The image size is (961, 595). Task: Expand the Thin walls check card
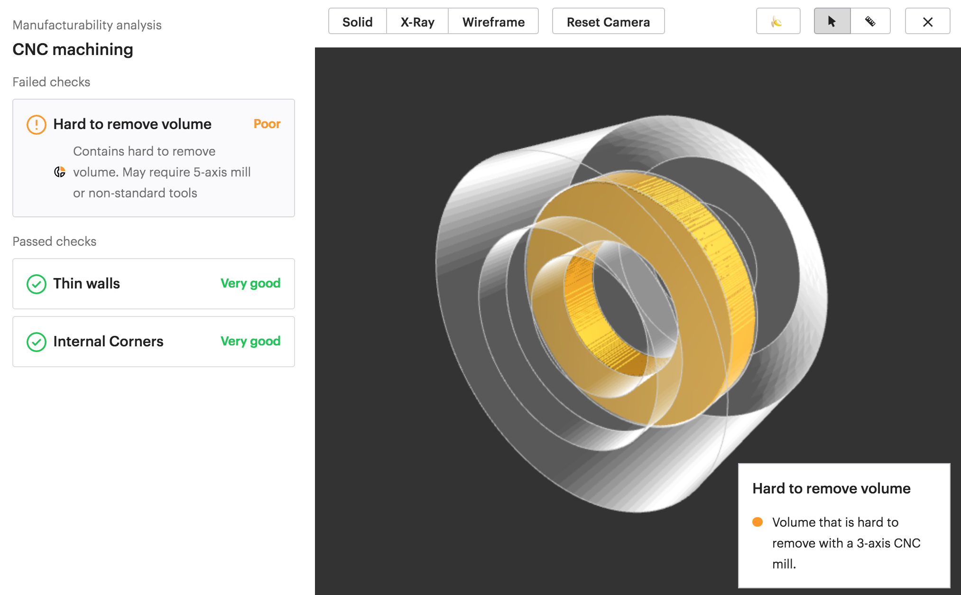point(153,284)
